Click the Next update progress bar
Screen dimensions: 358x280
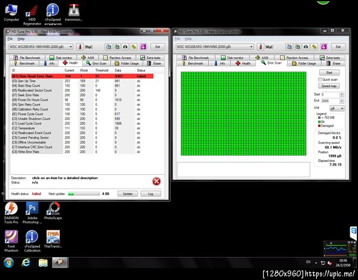click(84, 194)
